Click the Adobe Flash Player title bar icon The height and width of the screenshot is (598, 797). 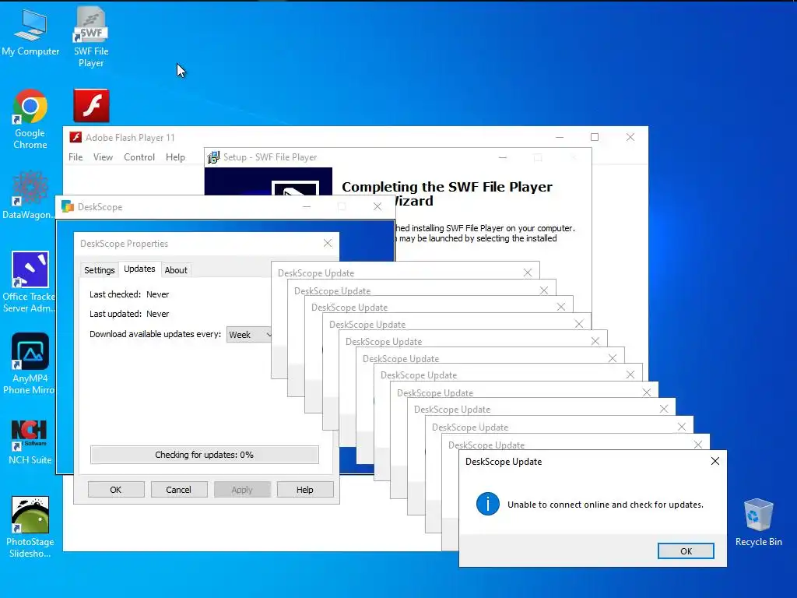point(75,137)
